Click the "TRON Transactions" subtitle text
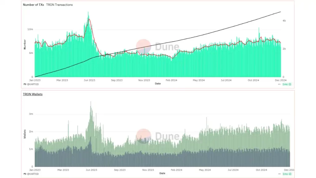This screenshot has height=178, width=316. click(59, 5)
